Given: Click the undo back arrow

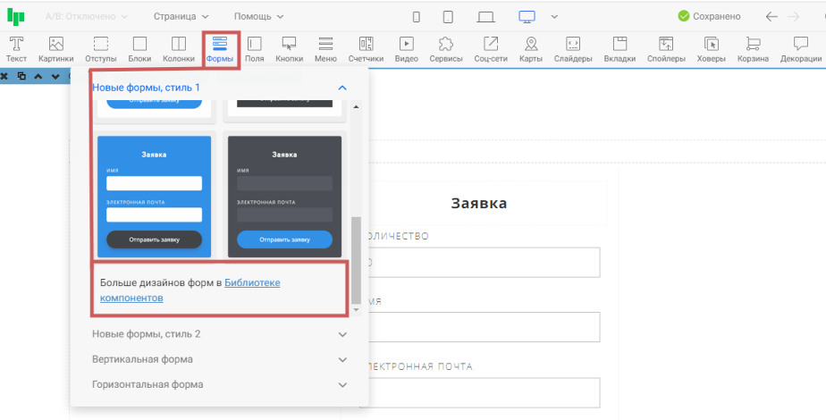Looking at the screenshot, I should point(771,16).
